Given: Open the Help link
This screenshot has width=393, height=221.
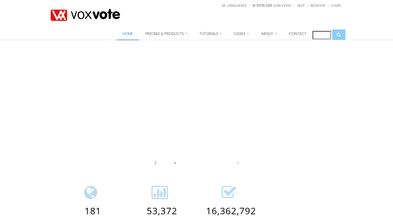Looking at the screenshot, I should [x=301, y=6].
